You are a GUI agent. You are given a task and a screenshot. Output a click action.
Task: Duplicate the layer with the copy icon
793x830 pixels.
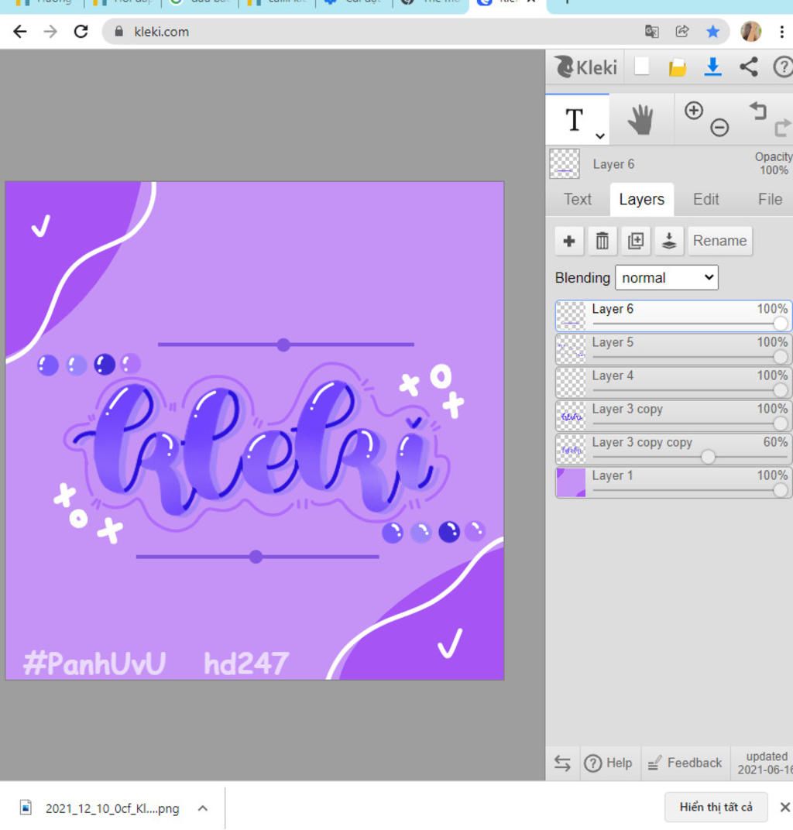click(636, 241)
